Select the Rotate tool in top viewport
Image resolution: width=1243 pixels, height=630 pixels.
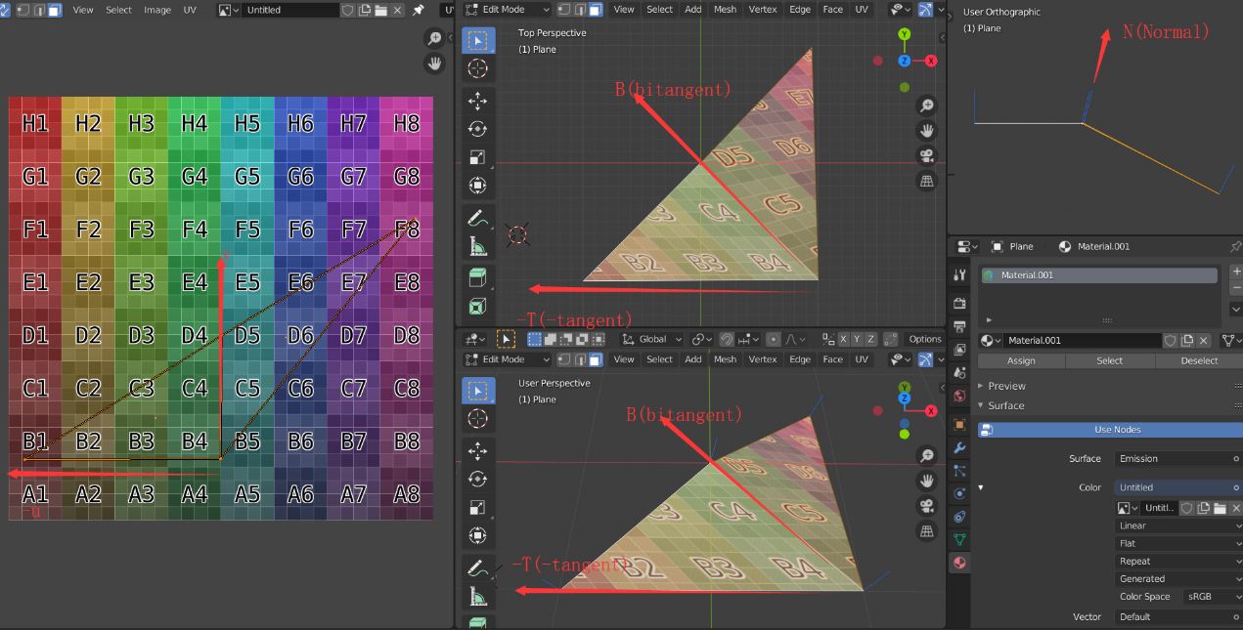click(477, 129)
